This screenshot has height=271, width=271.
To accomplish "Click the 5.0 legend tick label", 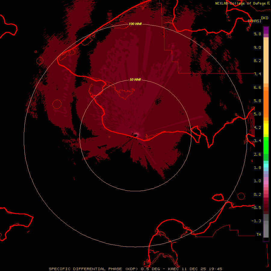I will pyautogui.click(x=257, y=114).
